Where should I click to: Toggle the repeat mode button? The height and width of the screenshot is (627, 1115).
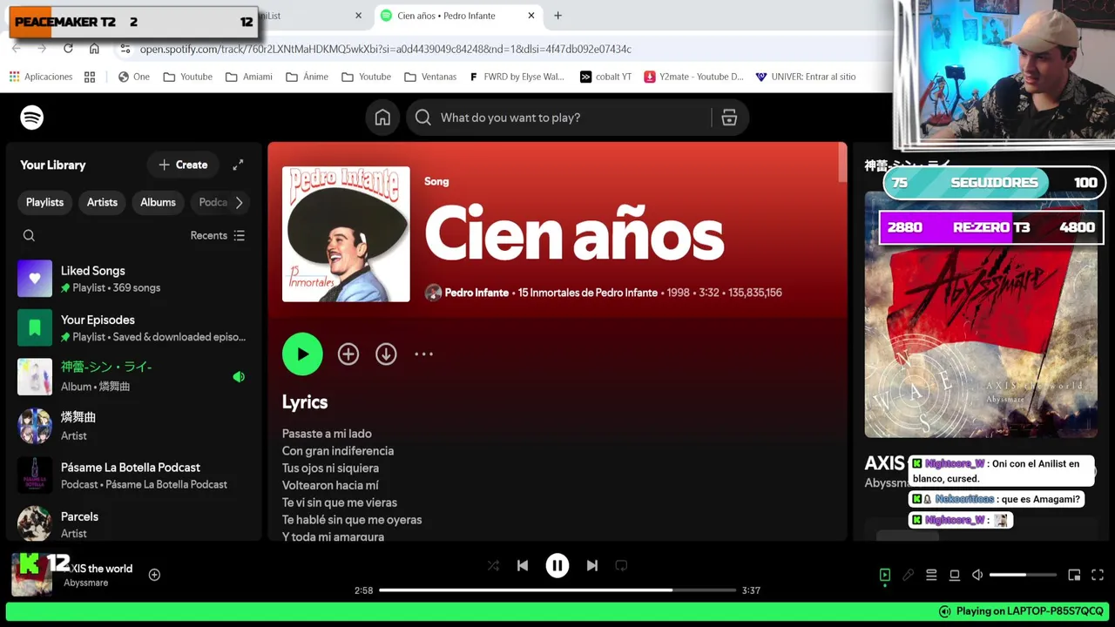click(x=621, y=565)
